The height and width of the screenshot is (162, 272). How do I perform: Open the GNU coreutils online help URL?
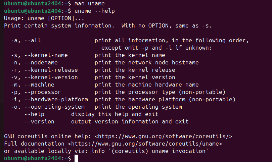coord(163,137)
